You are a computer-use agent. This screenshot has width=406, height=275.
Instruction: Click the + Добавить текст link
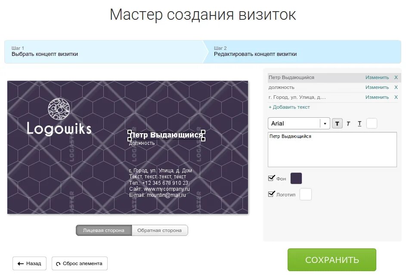click(x=289, y=107)
